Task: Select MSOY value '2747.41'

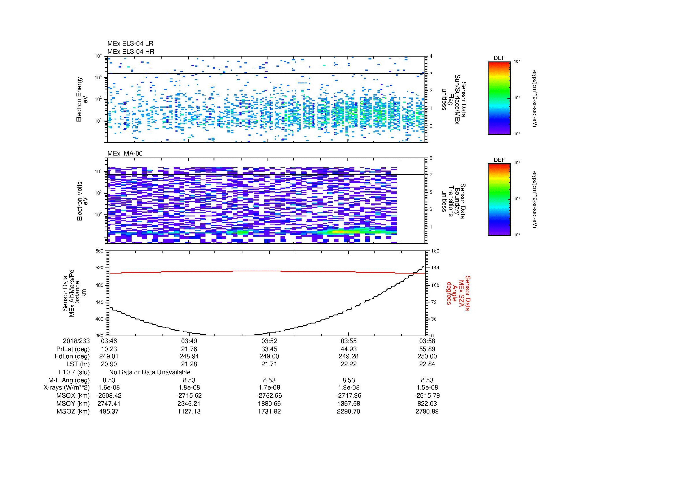Action: (109, 403)
